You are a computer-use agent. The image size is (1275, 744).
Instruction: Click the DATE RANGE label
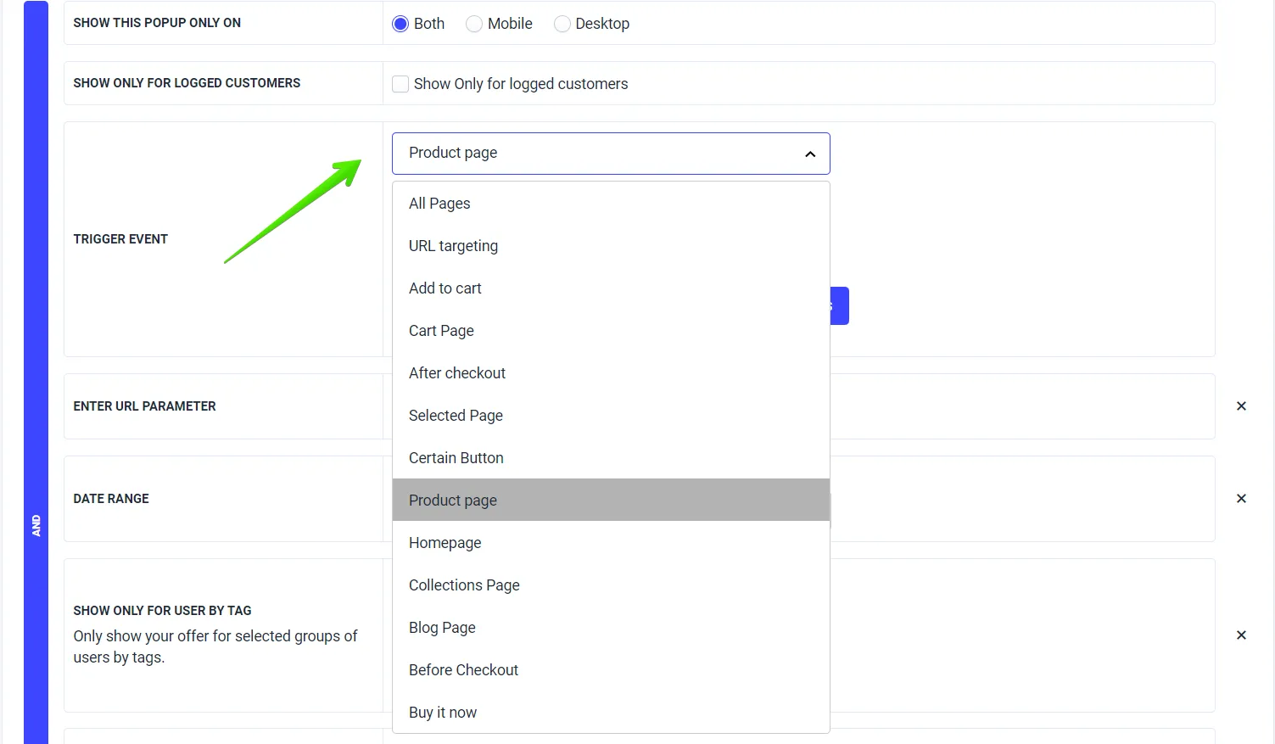click(x=111, y=499)
